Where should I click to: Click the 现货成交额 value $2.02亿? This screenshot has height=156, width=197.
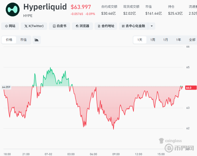129,13
